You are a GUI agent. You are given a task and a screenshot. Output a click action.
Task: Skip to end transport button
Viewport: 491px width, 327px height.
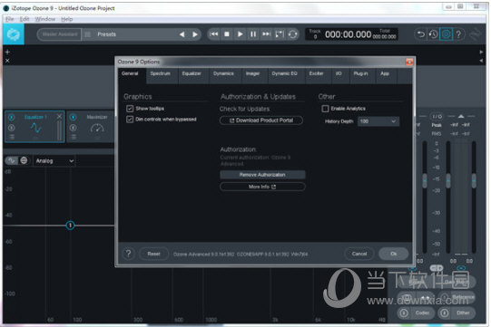pyautogui.click(x=266, y=34)
